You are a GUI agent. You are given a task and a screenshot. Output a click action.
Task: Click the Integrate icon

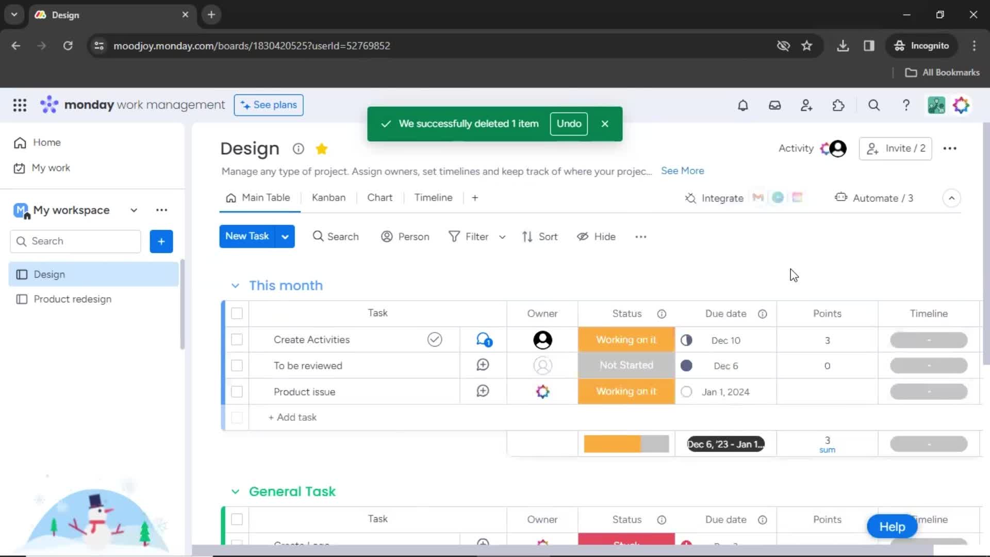(689, 198)
